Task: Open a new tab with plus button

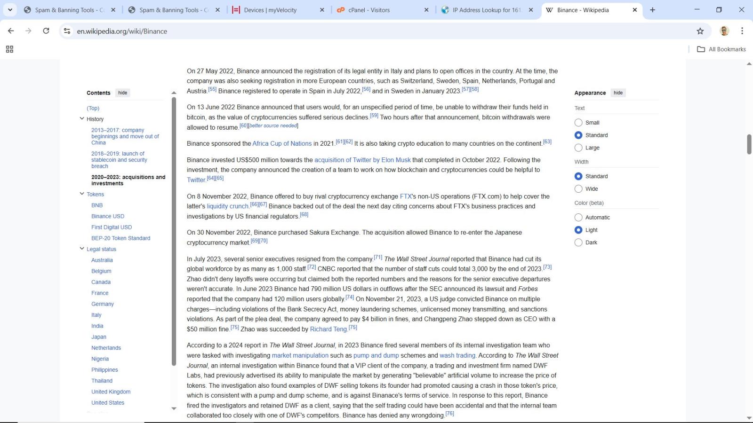Action: point(652,10)
